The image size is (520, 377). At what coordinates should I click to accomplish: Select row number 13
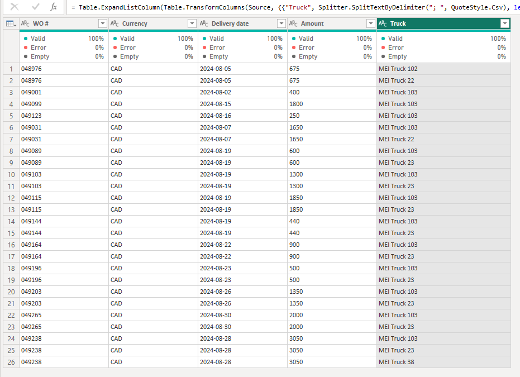tap(11, 209)
